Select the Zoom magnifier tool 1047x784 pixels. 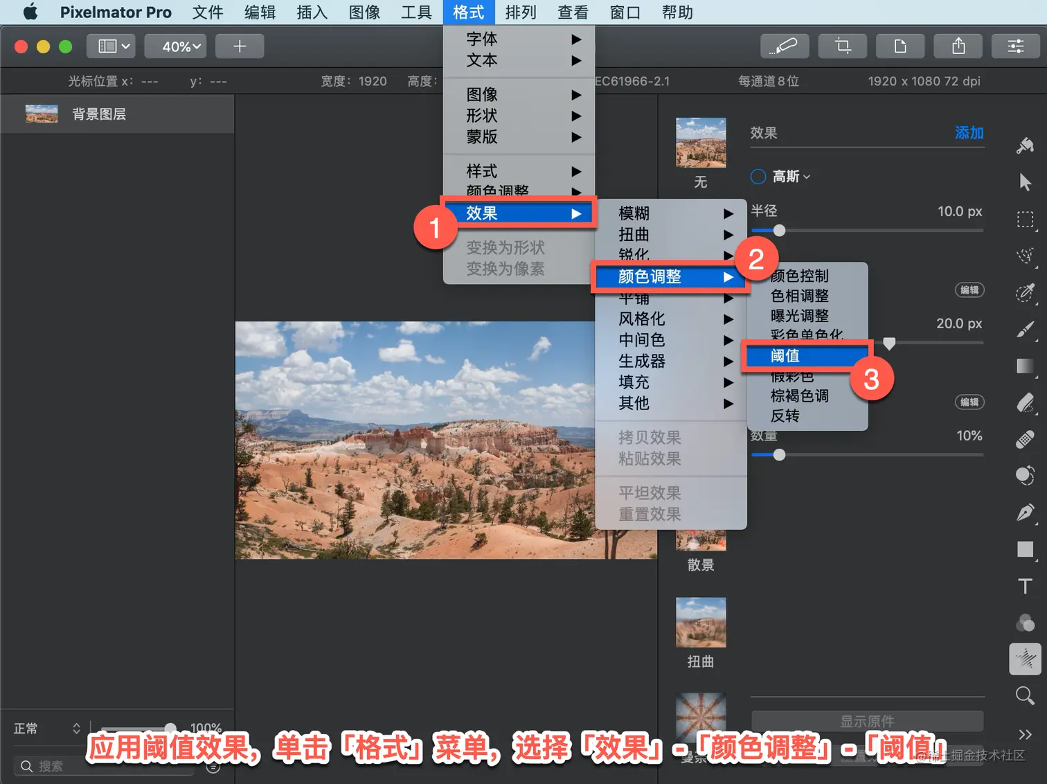pyautogui.click(x=1025, y=695)
